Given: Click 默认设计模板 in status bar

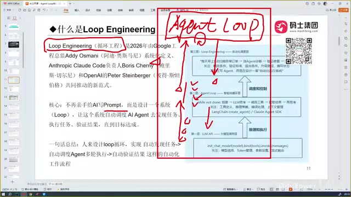Looking at the screenshot, I should 30,189.
